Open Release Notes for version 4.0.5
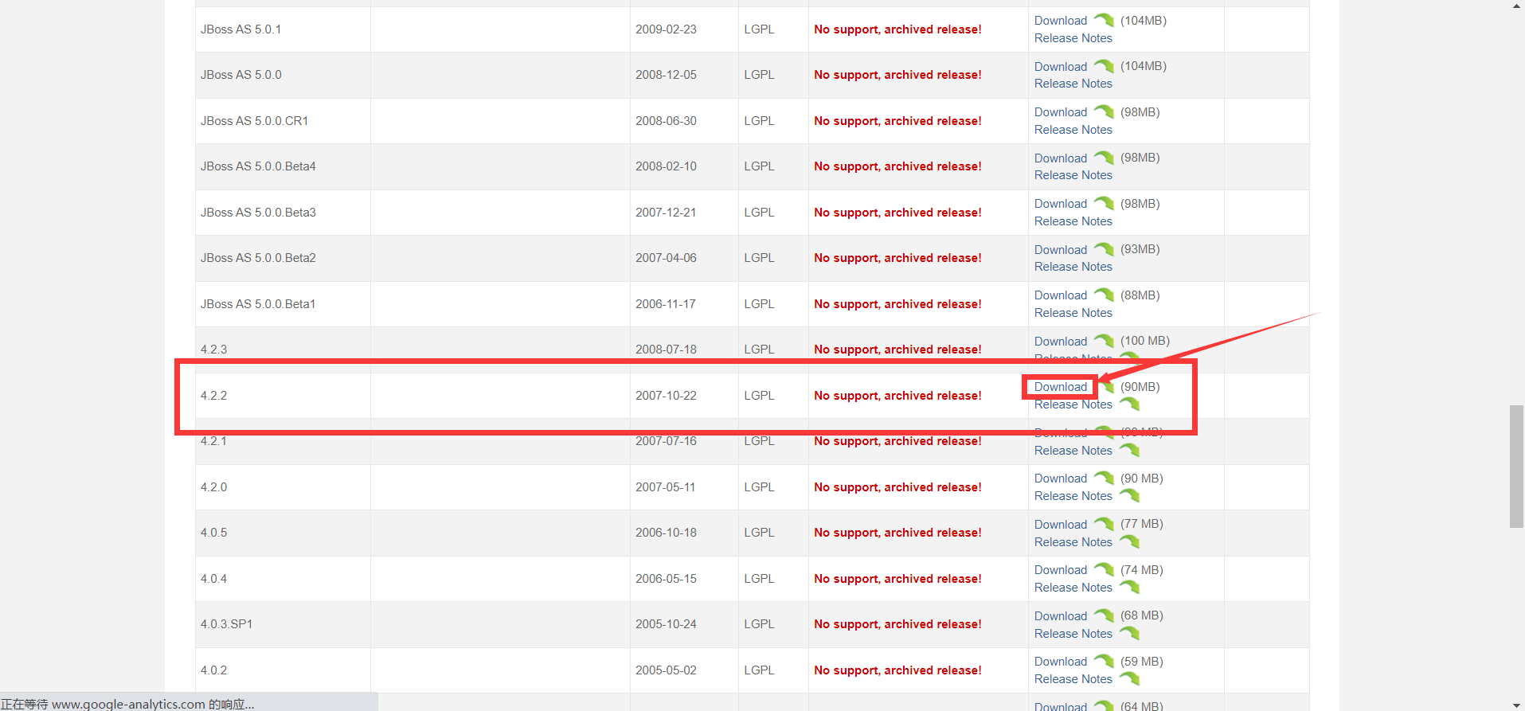 (x=1073, y=542)
